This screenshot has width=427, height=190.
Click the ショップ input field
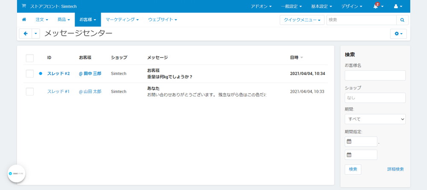point(375,98)
